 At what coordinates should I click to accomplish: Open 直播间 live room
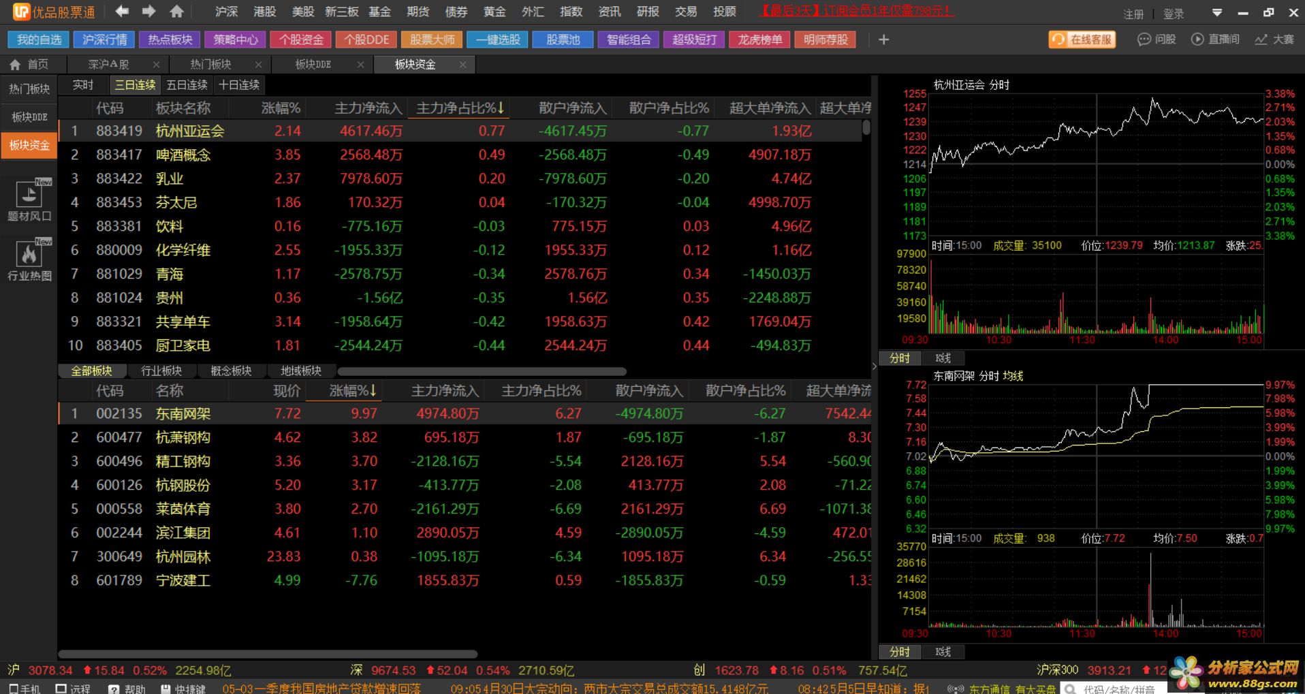1215,40
